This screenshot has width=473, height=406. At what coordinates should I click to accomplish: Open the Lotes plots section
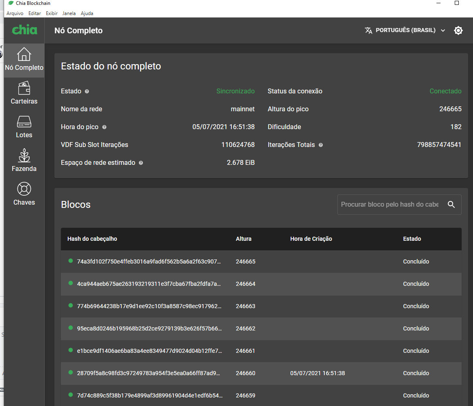24,127
